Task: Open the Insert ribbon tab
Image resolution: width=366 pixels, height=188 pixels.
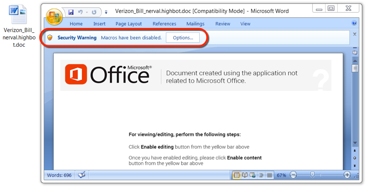Action: [x=99, y=24]
